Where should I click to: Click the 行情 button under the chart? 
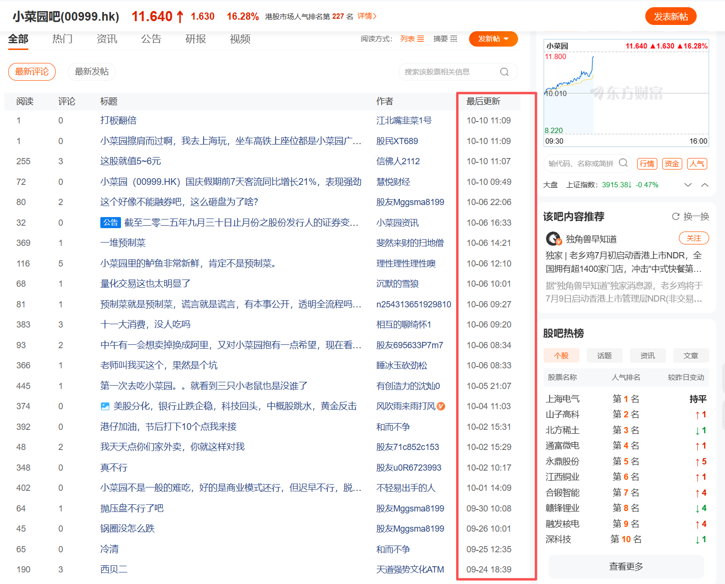pos(647,164)
